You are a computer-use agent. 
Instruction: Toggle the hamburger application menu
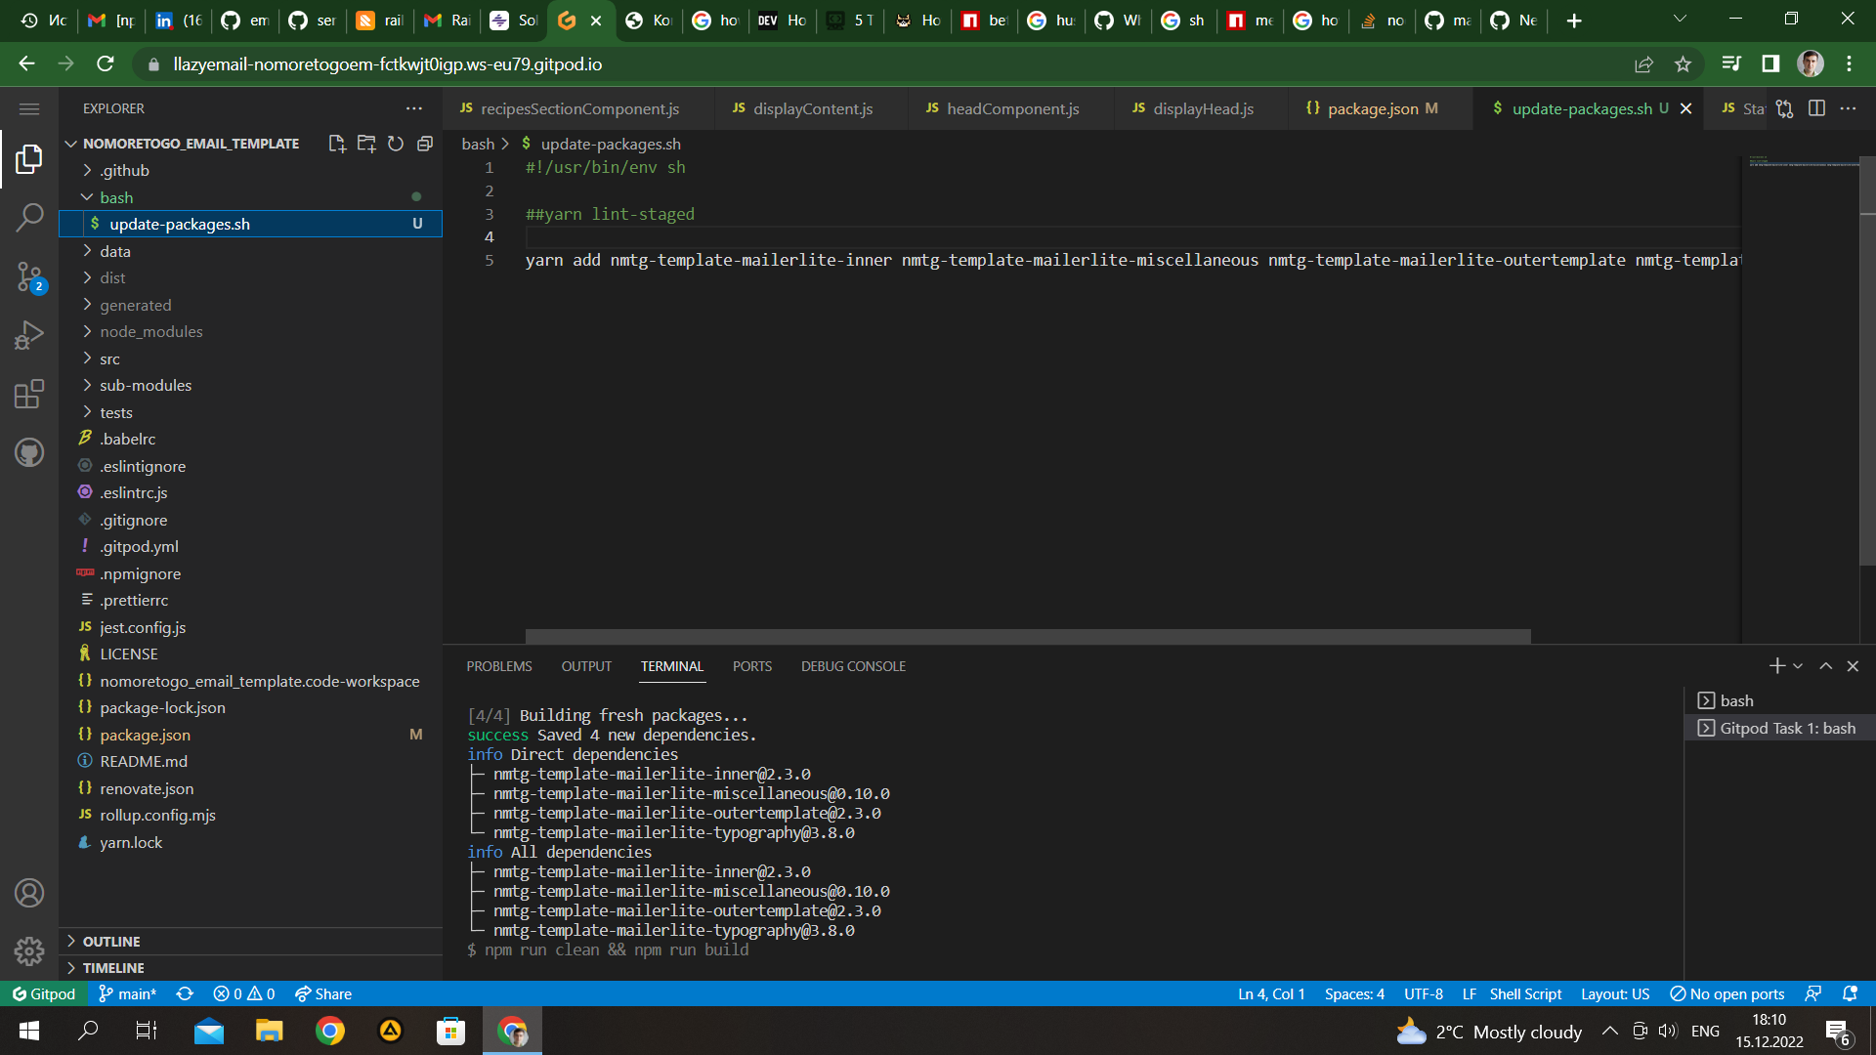coord(29,108)
